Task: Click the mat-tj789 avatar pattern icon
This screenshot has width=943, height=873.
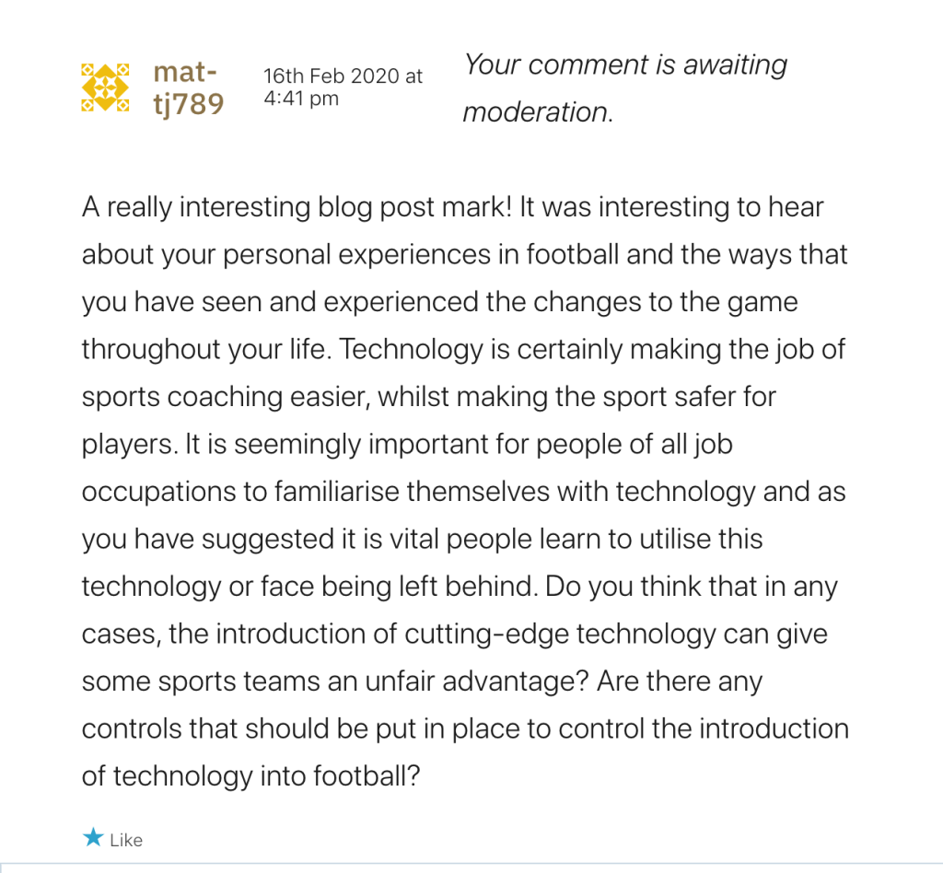Action: click(106, 87)
